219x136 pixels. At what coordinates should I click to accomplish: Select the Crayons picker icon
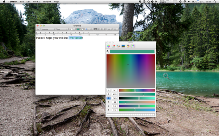coord(128,46)
